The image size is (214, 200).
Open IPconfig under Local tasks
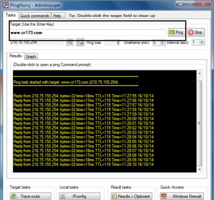pyautogui.click(x=80, y=196)
